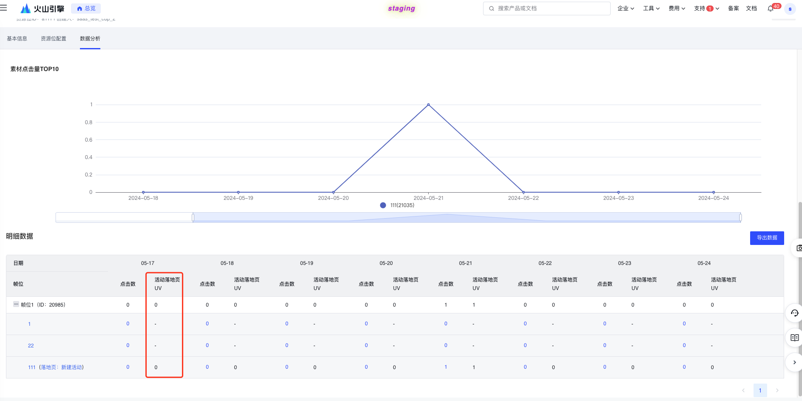This screenshot has width=802, height=401.
Task: Click the left handle of chart range slider
Action: (193, 217)
